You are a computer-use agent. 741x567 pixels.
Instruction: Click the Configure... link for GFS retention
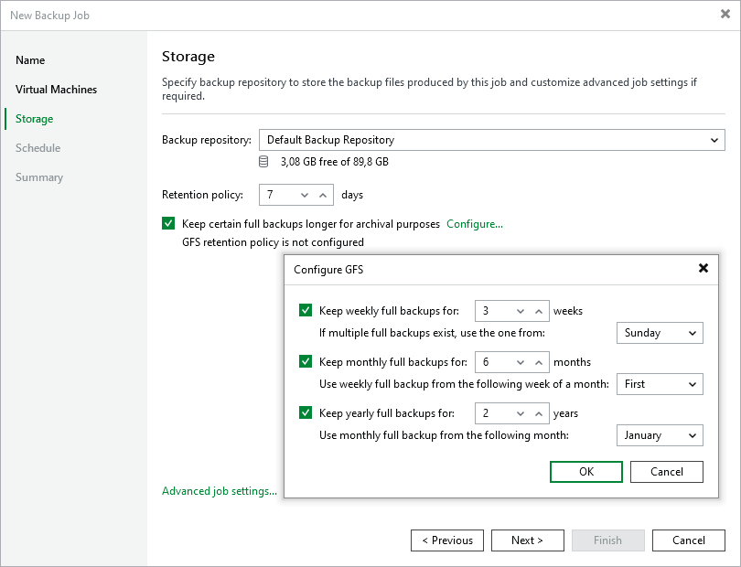(x=474, y=222)
